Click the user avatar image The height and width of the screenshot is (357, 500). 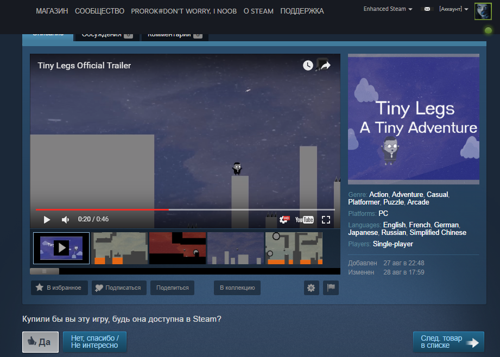(x=483, y=11)
